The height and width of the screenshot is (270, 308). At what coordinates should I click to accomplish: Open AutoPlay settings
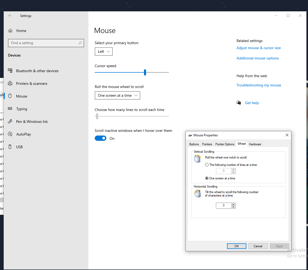pos(24,134)
